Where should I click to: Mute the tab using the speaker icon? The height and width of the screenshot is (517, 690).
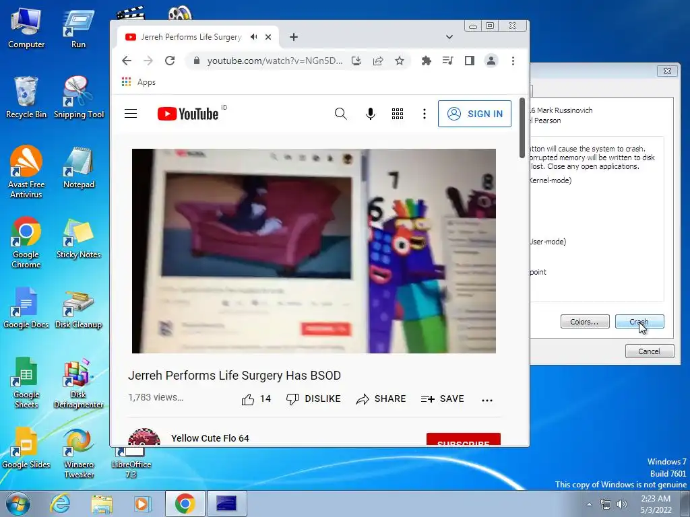pos(253,37)
